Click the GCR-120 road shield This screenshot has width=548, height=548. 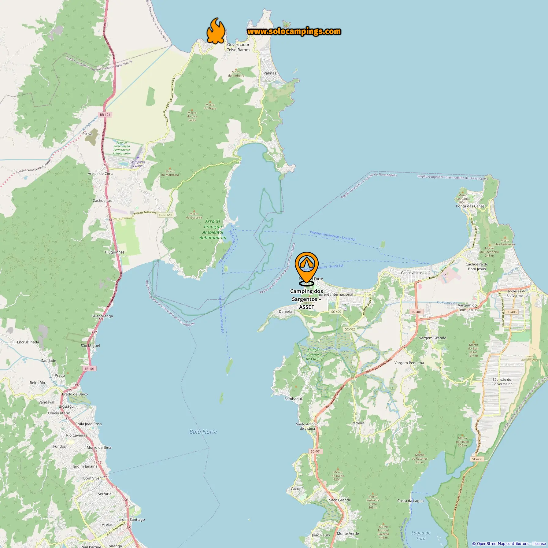click(165, 215)
